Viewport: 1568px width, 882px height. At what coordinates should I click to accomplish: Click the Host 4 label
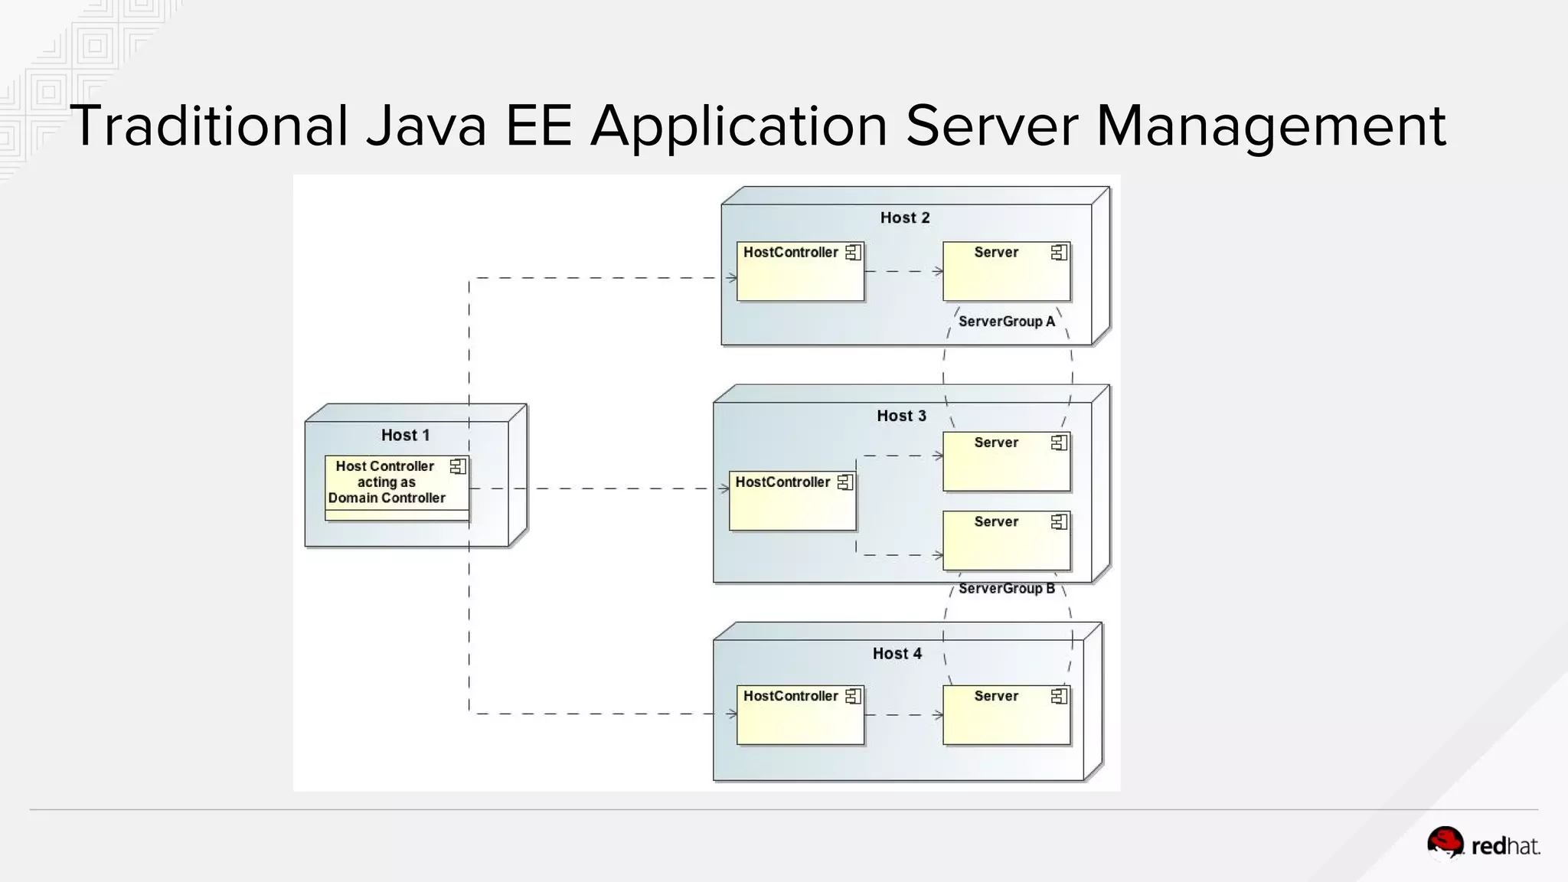point(897,653)
